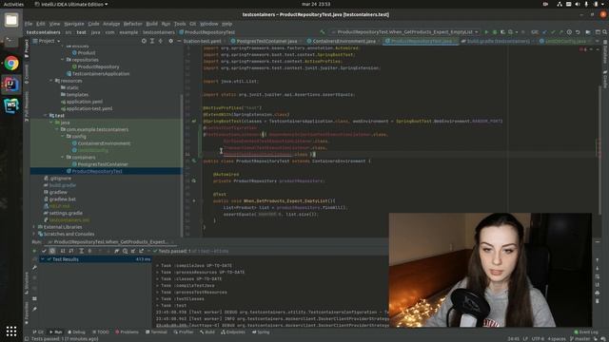Open the Profiler tool window
This screenshot has width=609, height=342.
184,332
